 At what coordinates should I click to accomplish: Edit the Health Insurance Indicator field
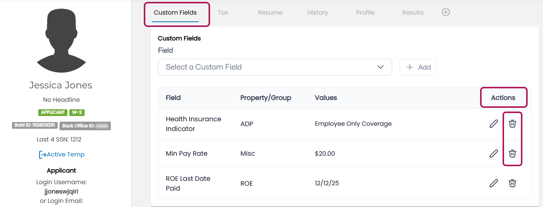(x=494, y=124)
